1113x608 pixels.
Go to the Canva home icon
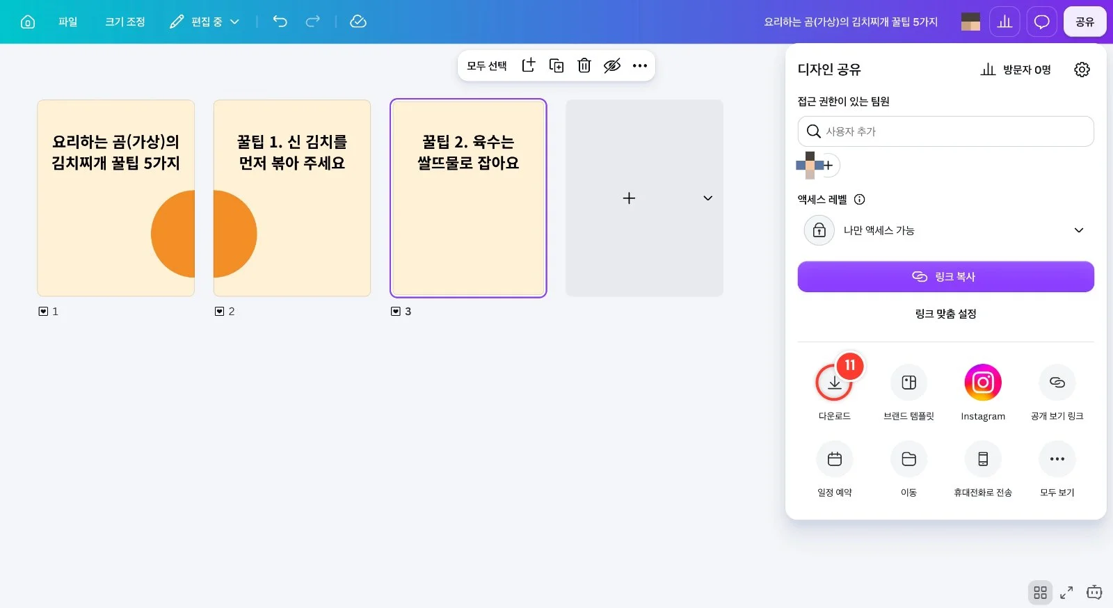pos(28,22)
